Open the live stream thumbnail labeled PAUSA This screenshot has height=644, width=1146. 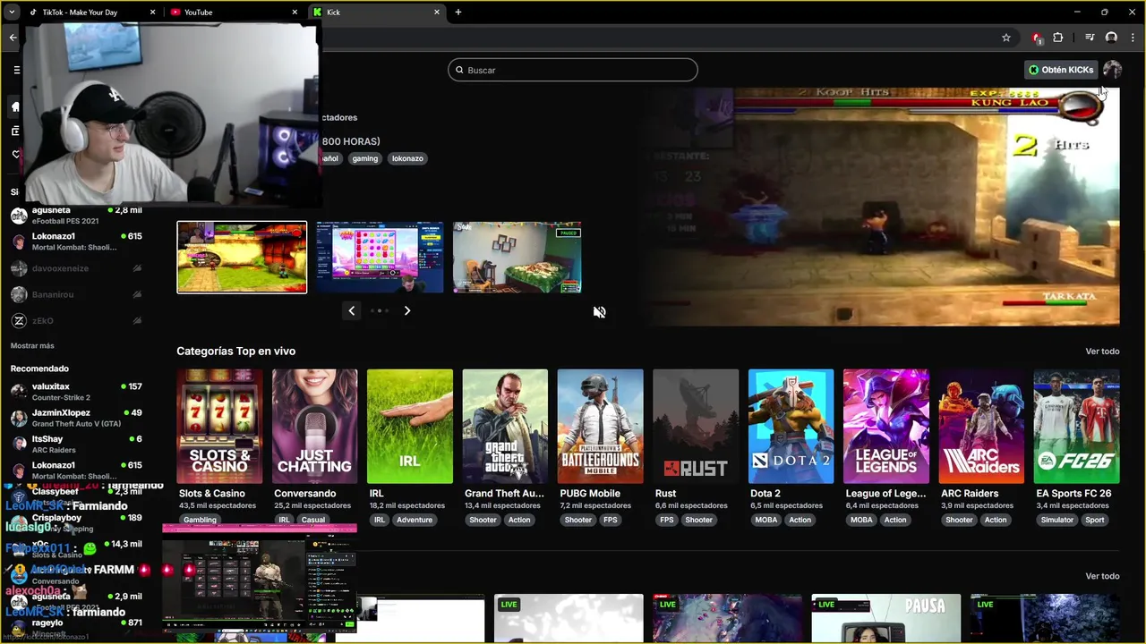point(885,618)
